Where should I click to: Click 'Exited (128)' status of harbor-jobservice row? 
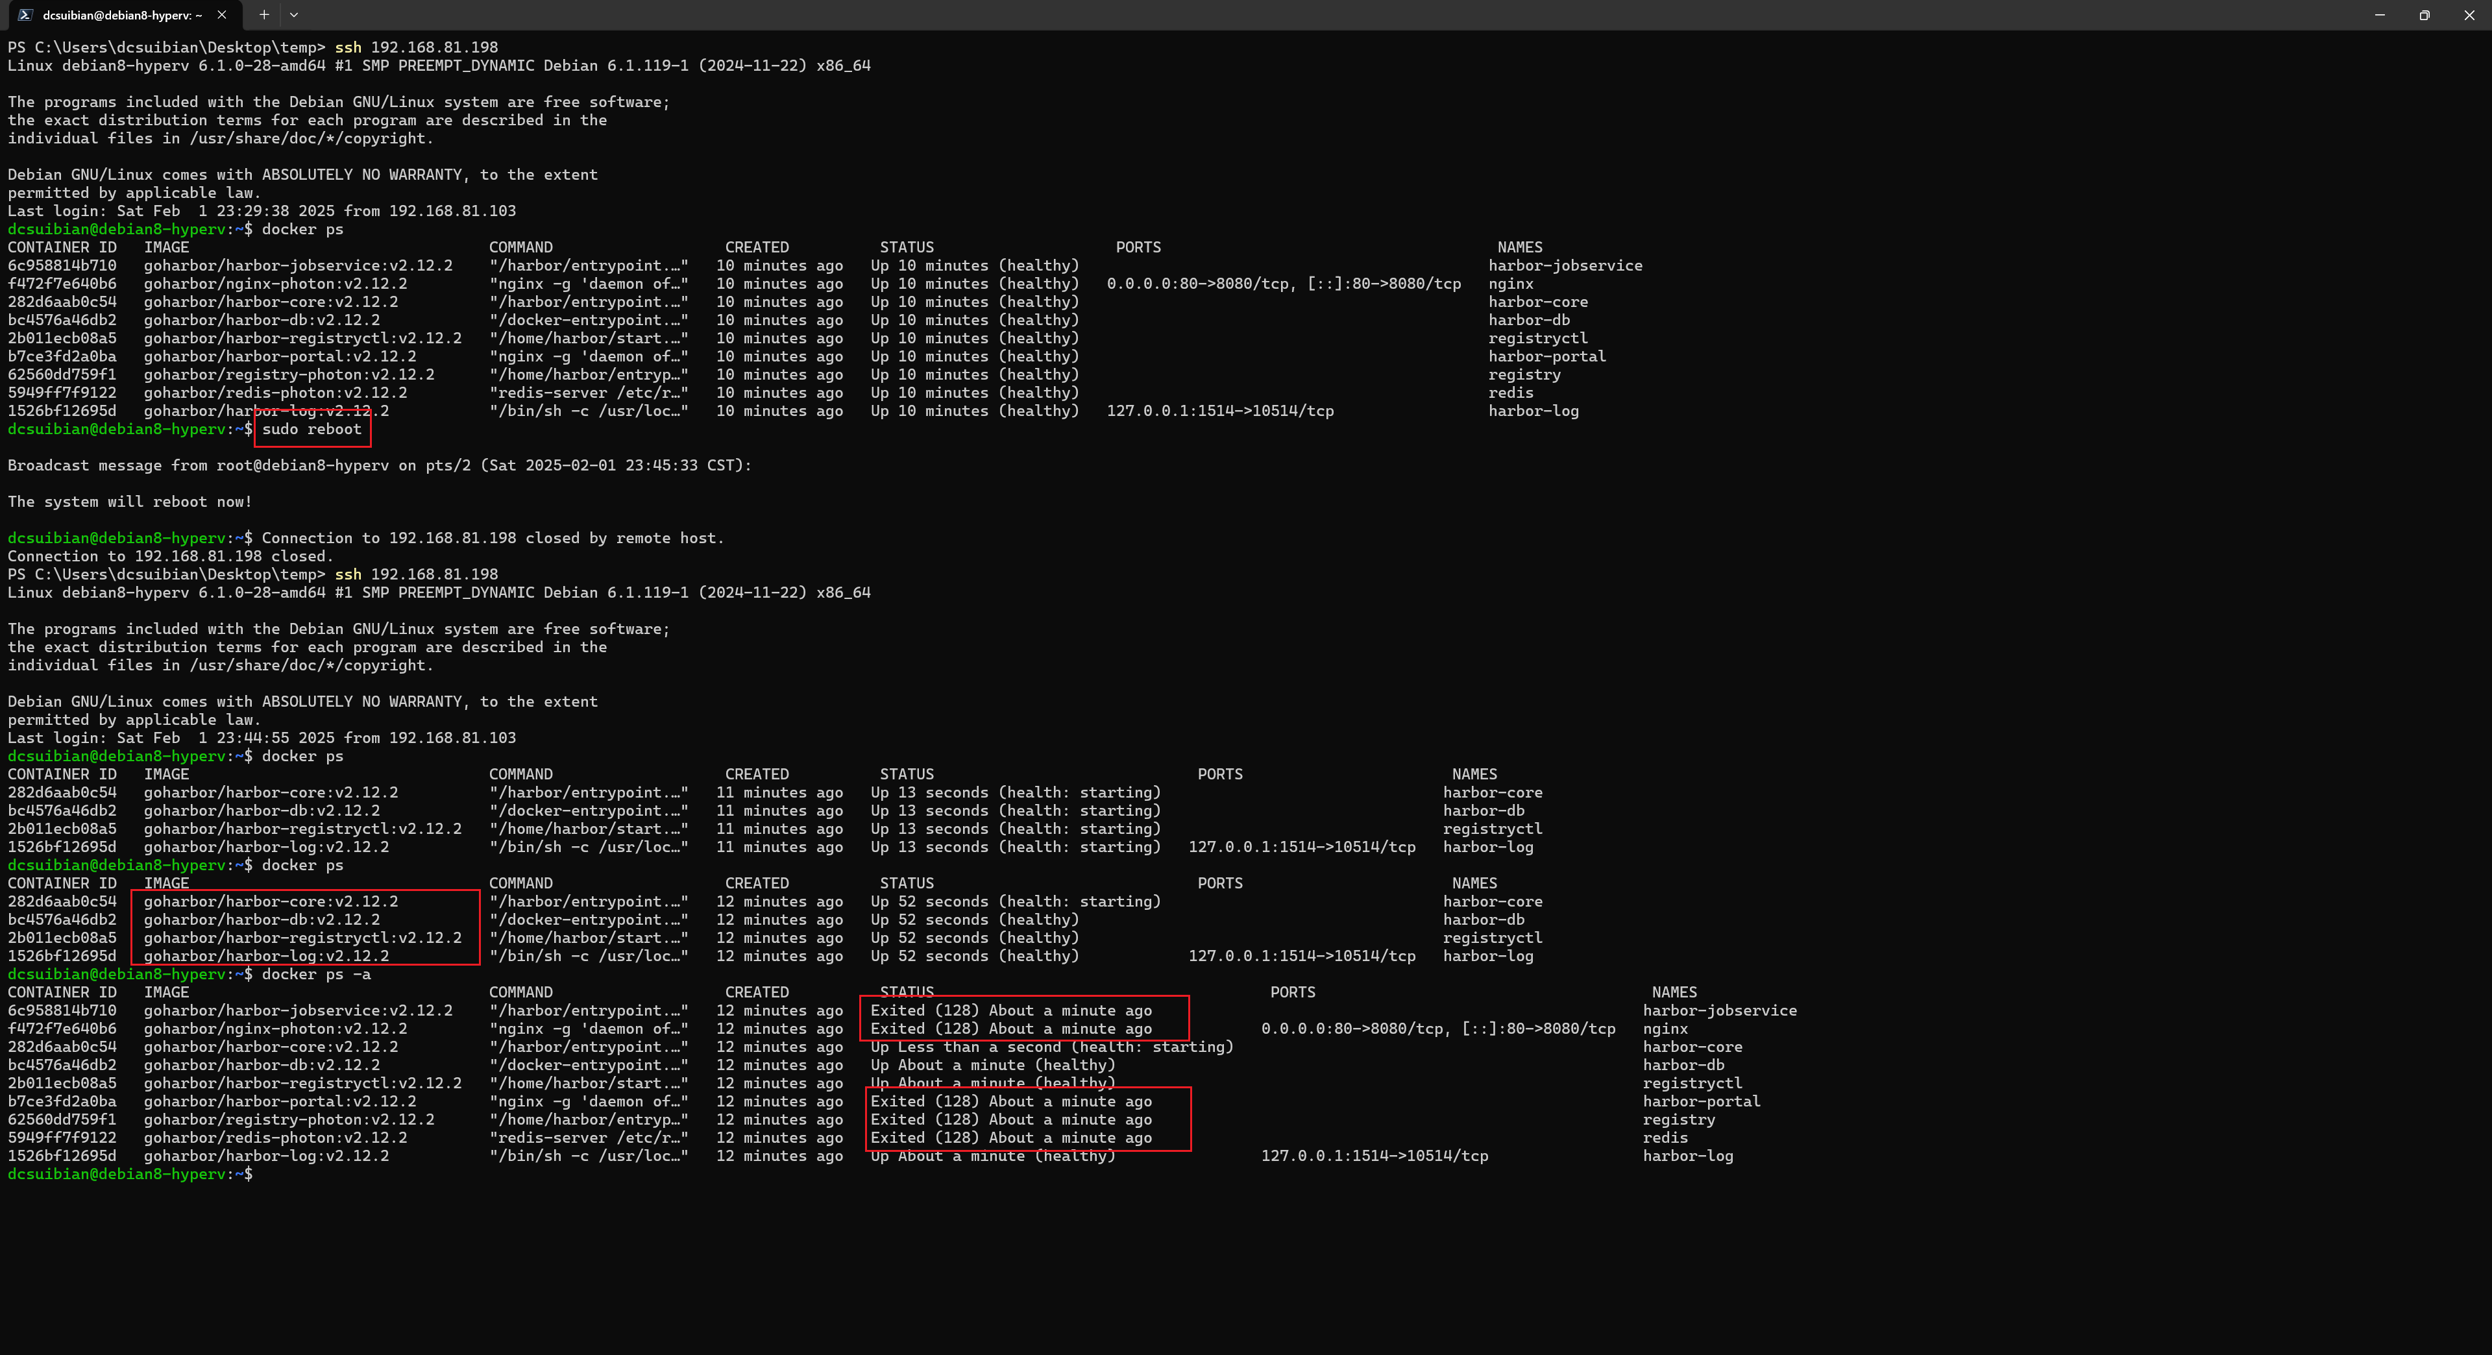pos(1011,1010)
